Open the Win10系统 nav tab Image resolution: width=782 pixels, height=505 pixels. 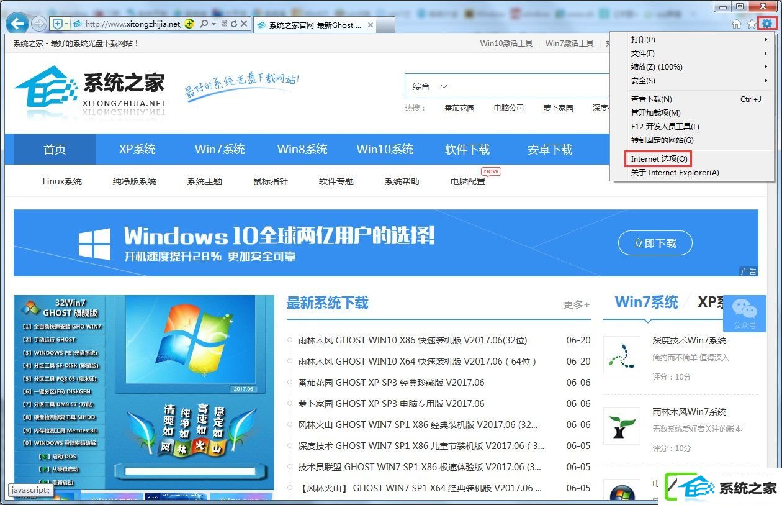385,150
